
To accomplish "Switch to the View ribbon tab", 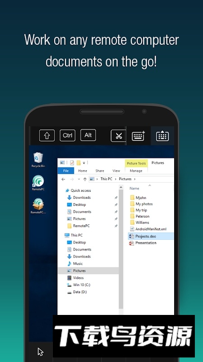I will pos(116,171).
